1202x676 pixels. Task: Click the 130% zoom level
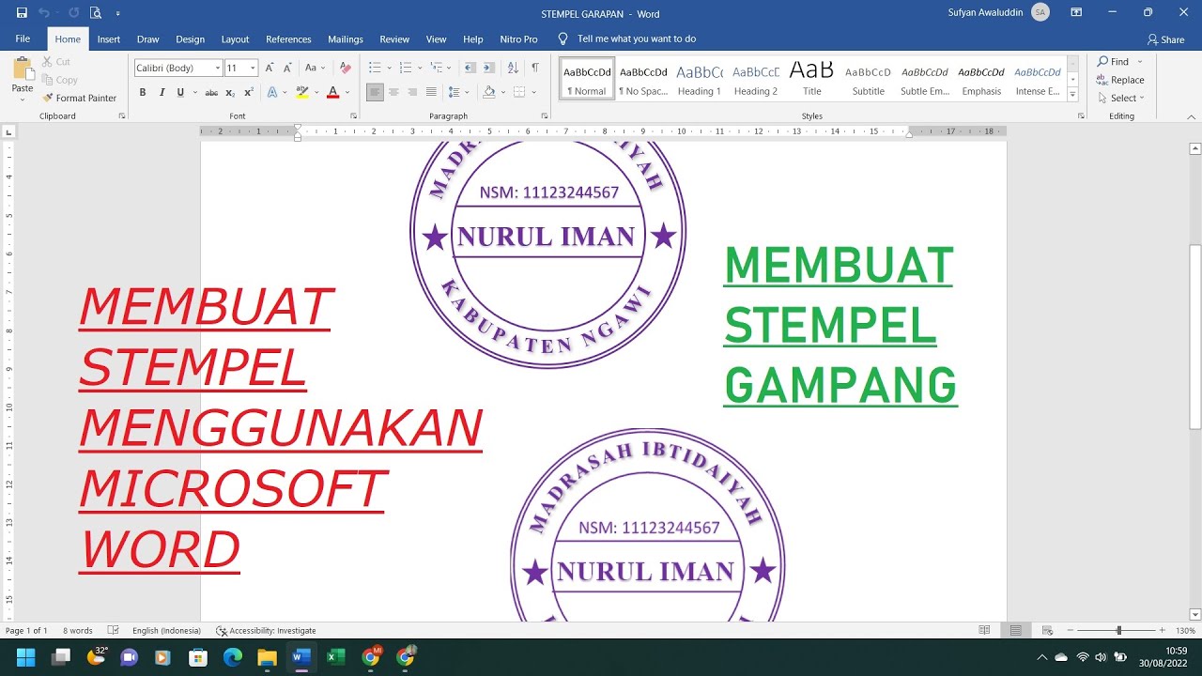click(1185, 631)
